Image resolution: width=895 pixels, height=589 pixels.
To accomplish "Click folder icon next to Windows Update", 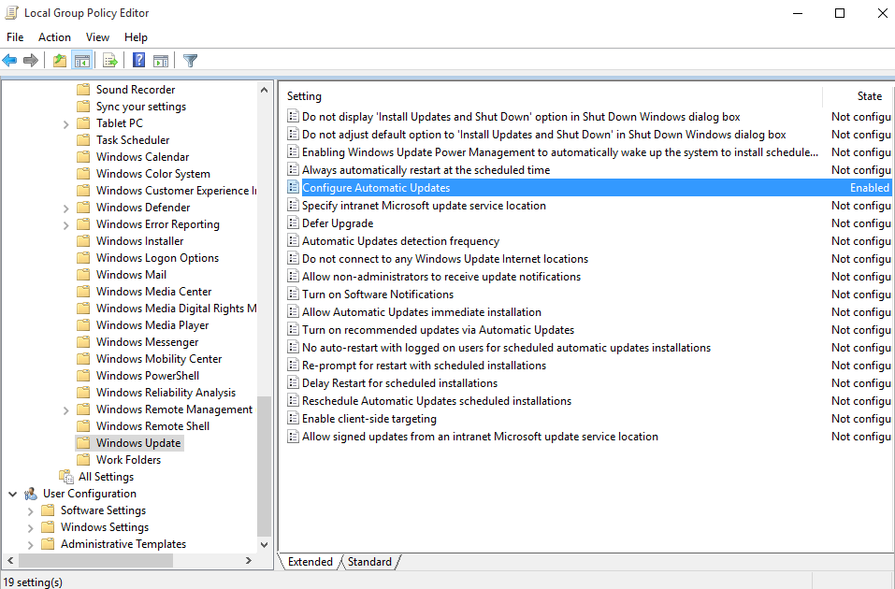I will pyautogui.click(x=83, y=442).
